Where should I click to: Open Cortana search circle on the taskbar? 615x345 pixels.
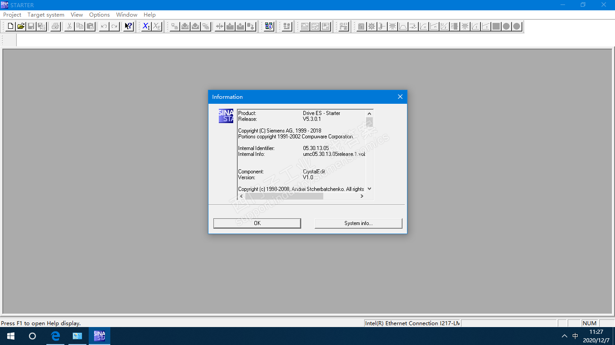click(x=32, y=336)
